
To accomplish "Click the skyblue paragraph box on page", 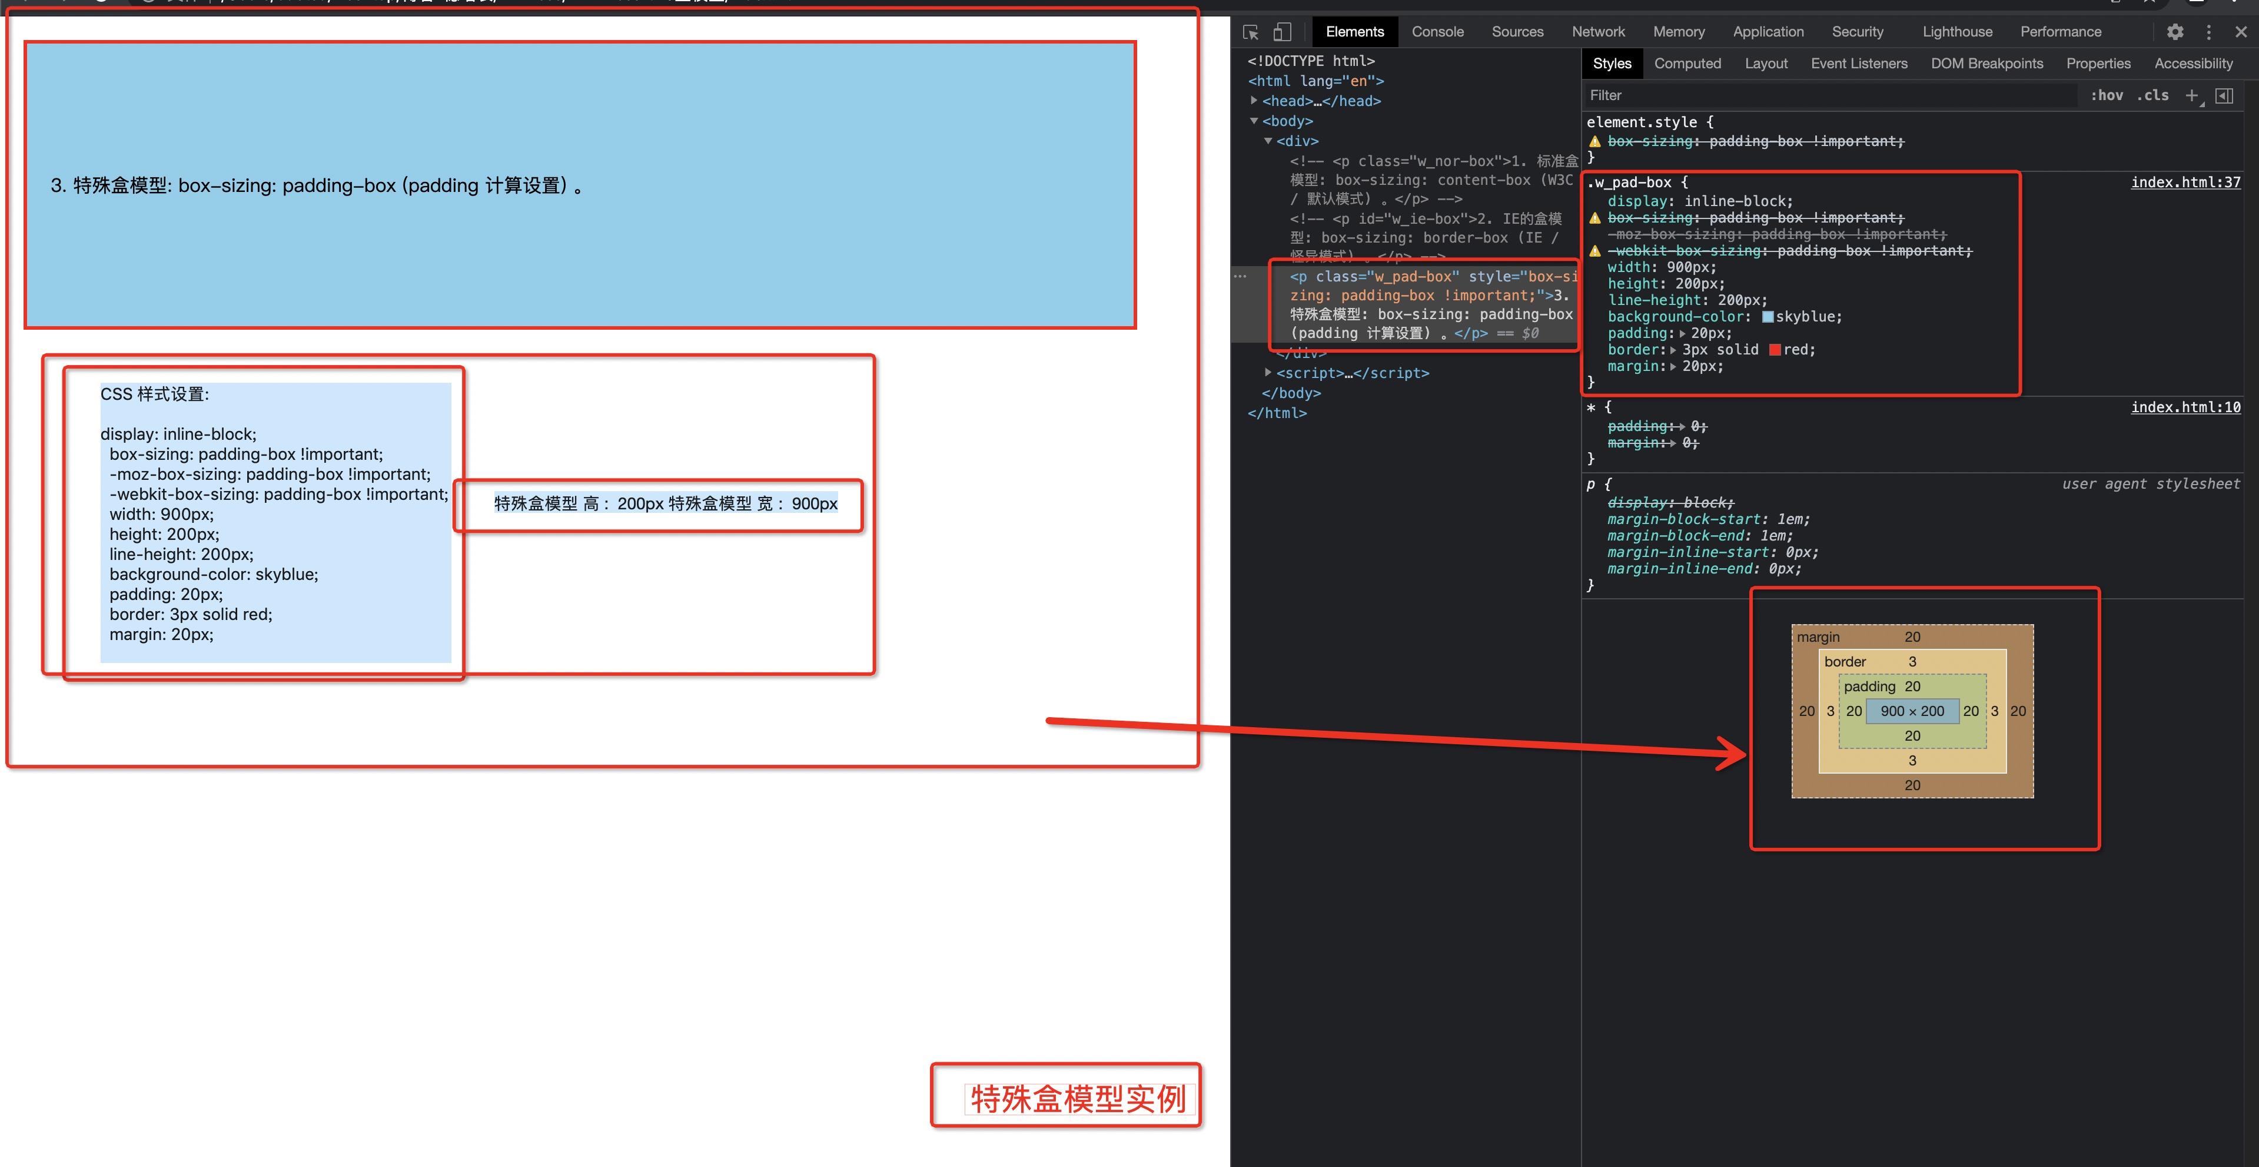I will tap(580, 185).
